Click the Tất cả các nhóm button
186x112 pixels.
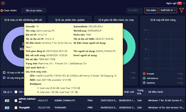34,10
